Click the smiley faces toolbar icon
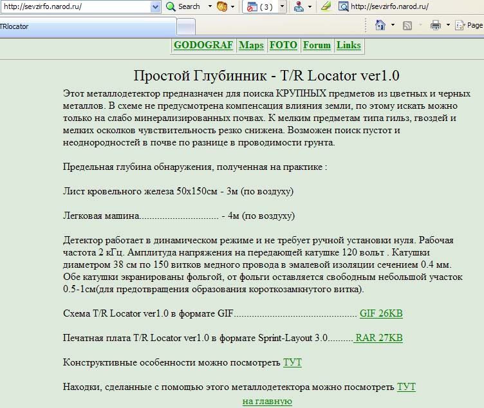This screenshot has height=408, width=484. (x=222, y=6)
